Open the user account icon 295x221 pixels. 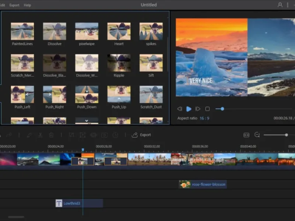coord(280,5)
